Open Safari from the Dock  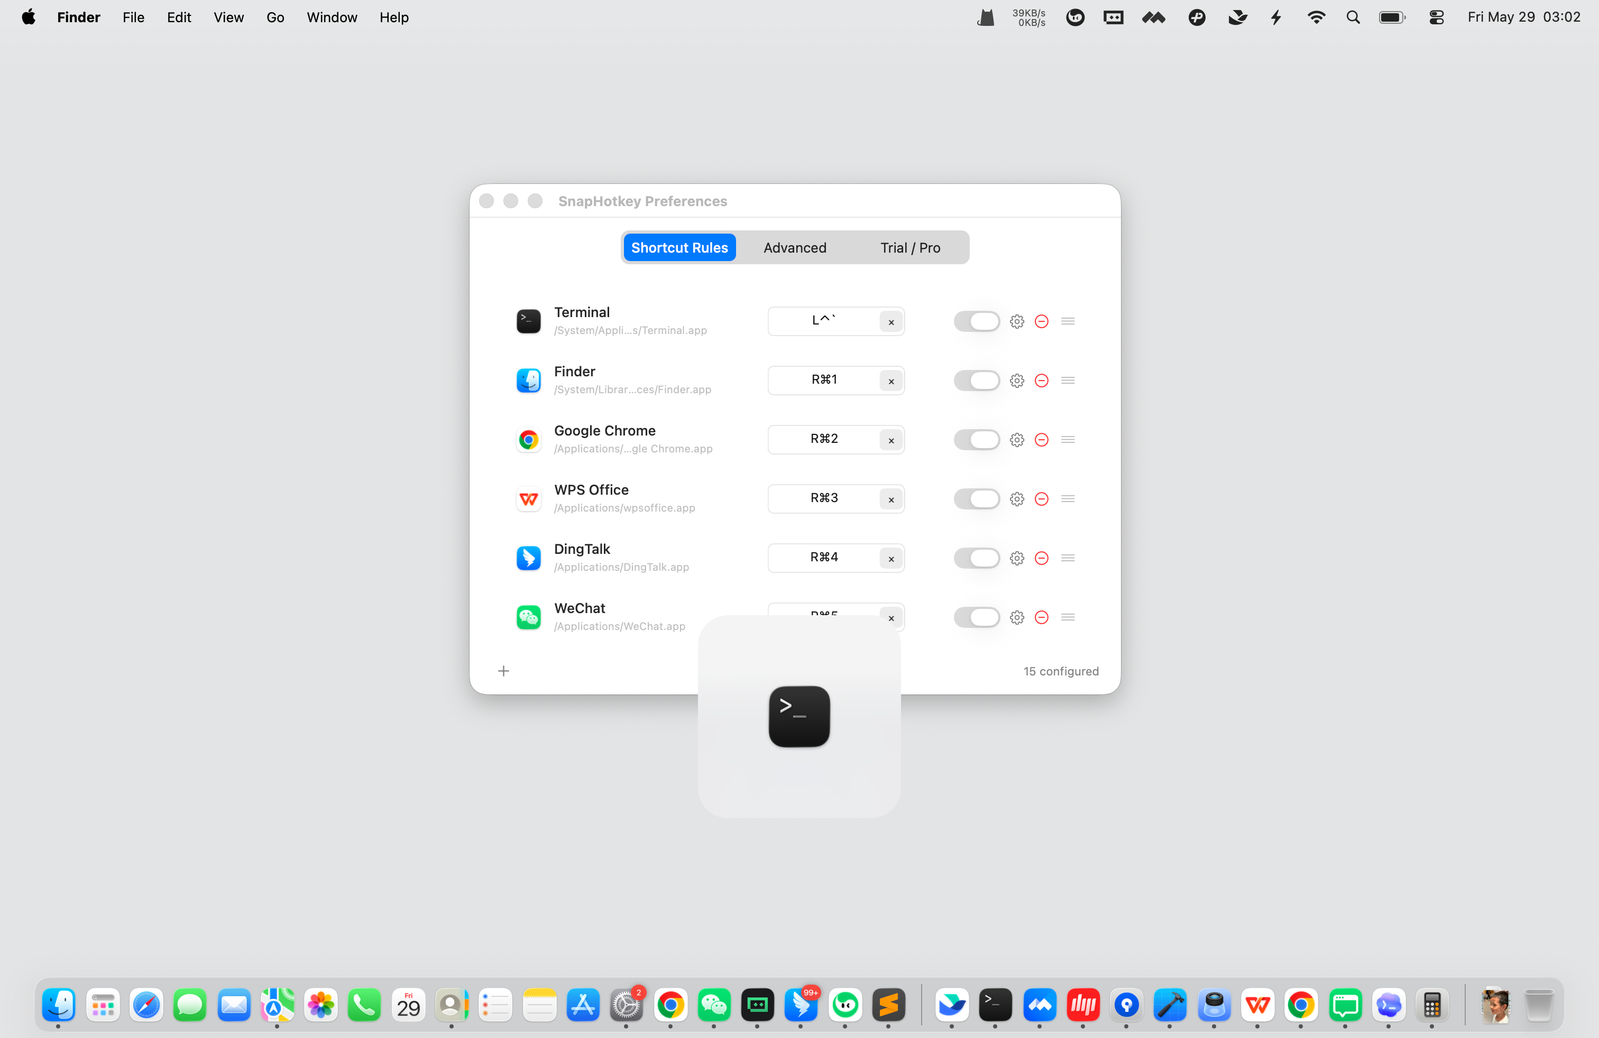pyautogui.click(x=146, y=1005)
